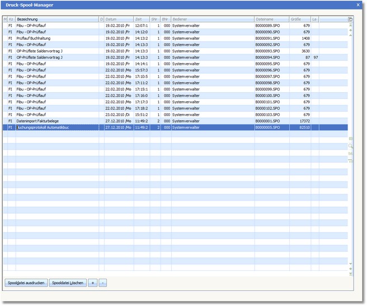This screenshot has width=367, height=306.
Task: Select the Prüflauf Buchhaltung row
Action: (x=56, y=38)
